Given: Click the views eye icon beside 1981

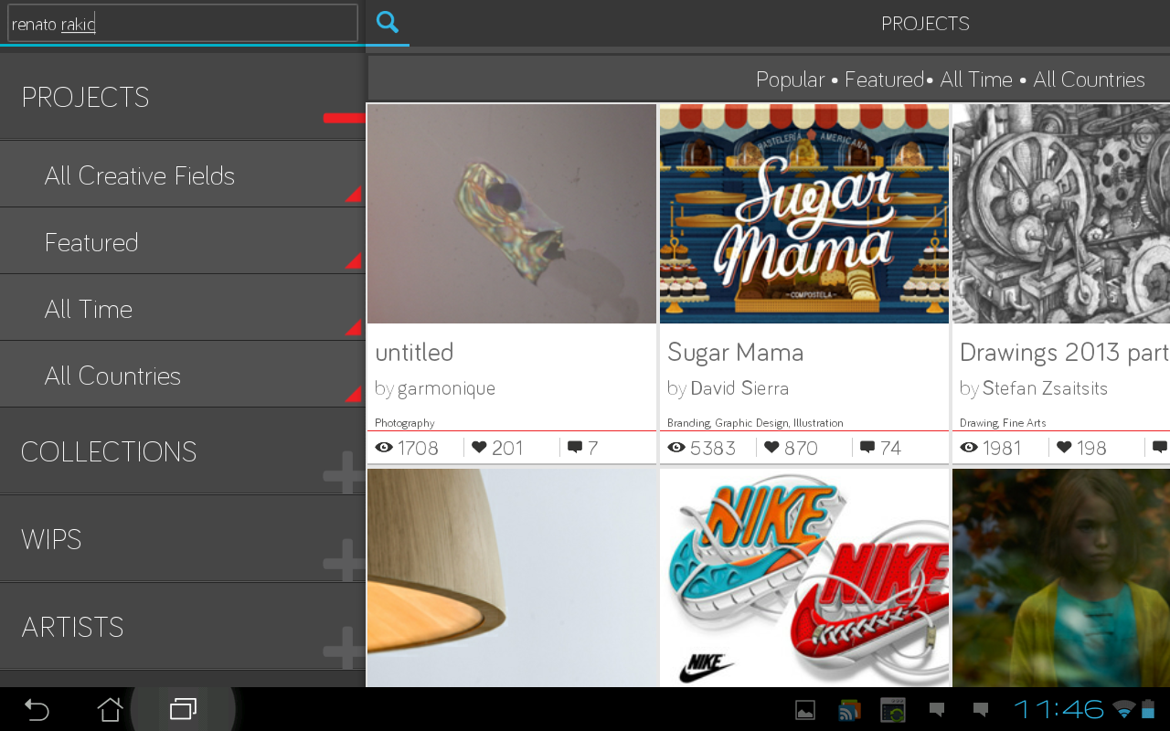Looking at the screenshot, I should click(x=969, y=448).
